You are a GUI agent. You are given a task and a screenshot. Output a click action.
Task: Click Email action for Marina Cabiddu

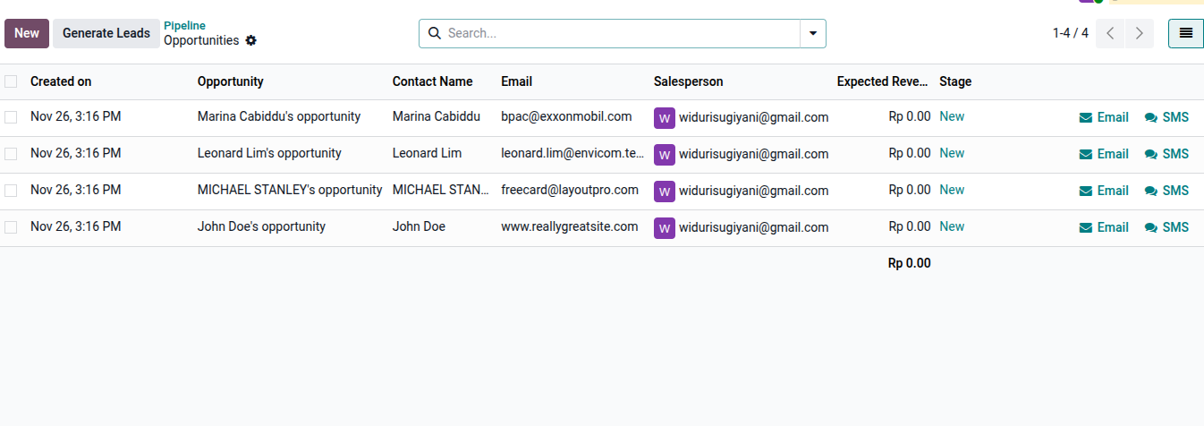click(1104, 117)
